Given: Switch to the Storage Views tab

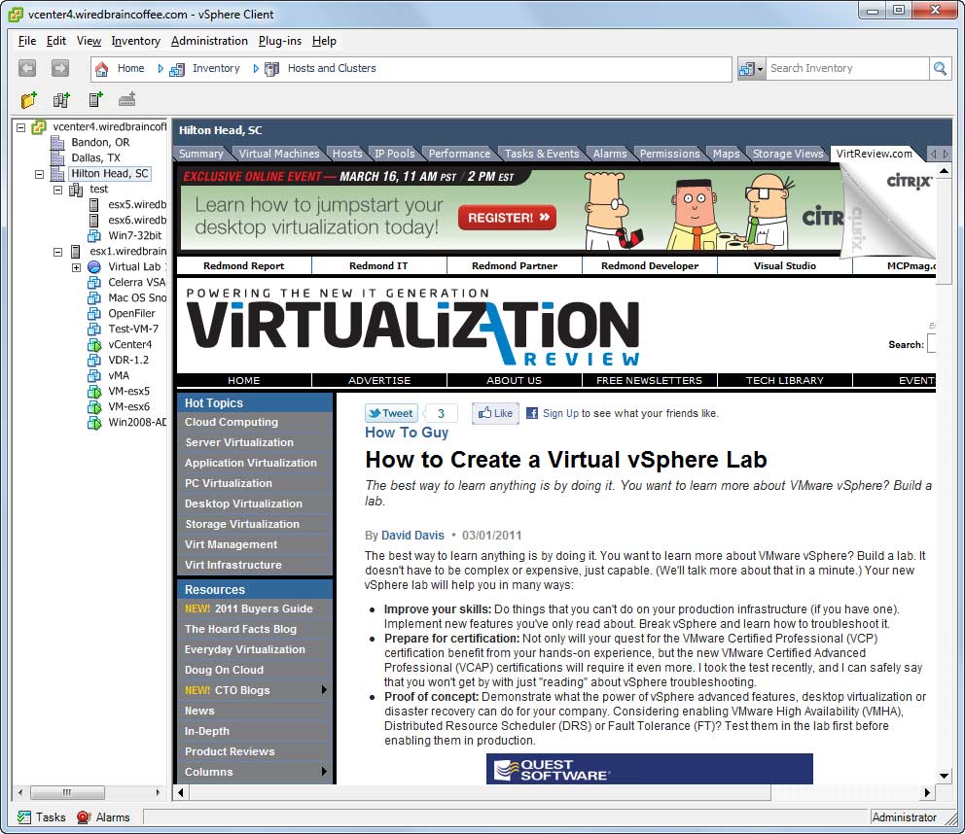Looking at the screenshot, I should coord(788,154).
